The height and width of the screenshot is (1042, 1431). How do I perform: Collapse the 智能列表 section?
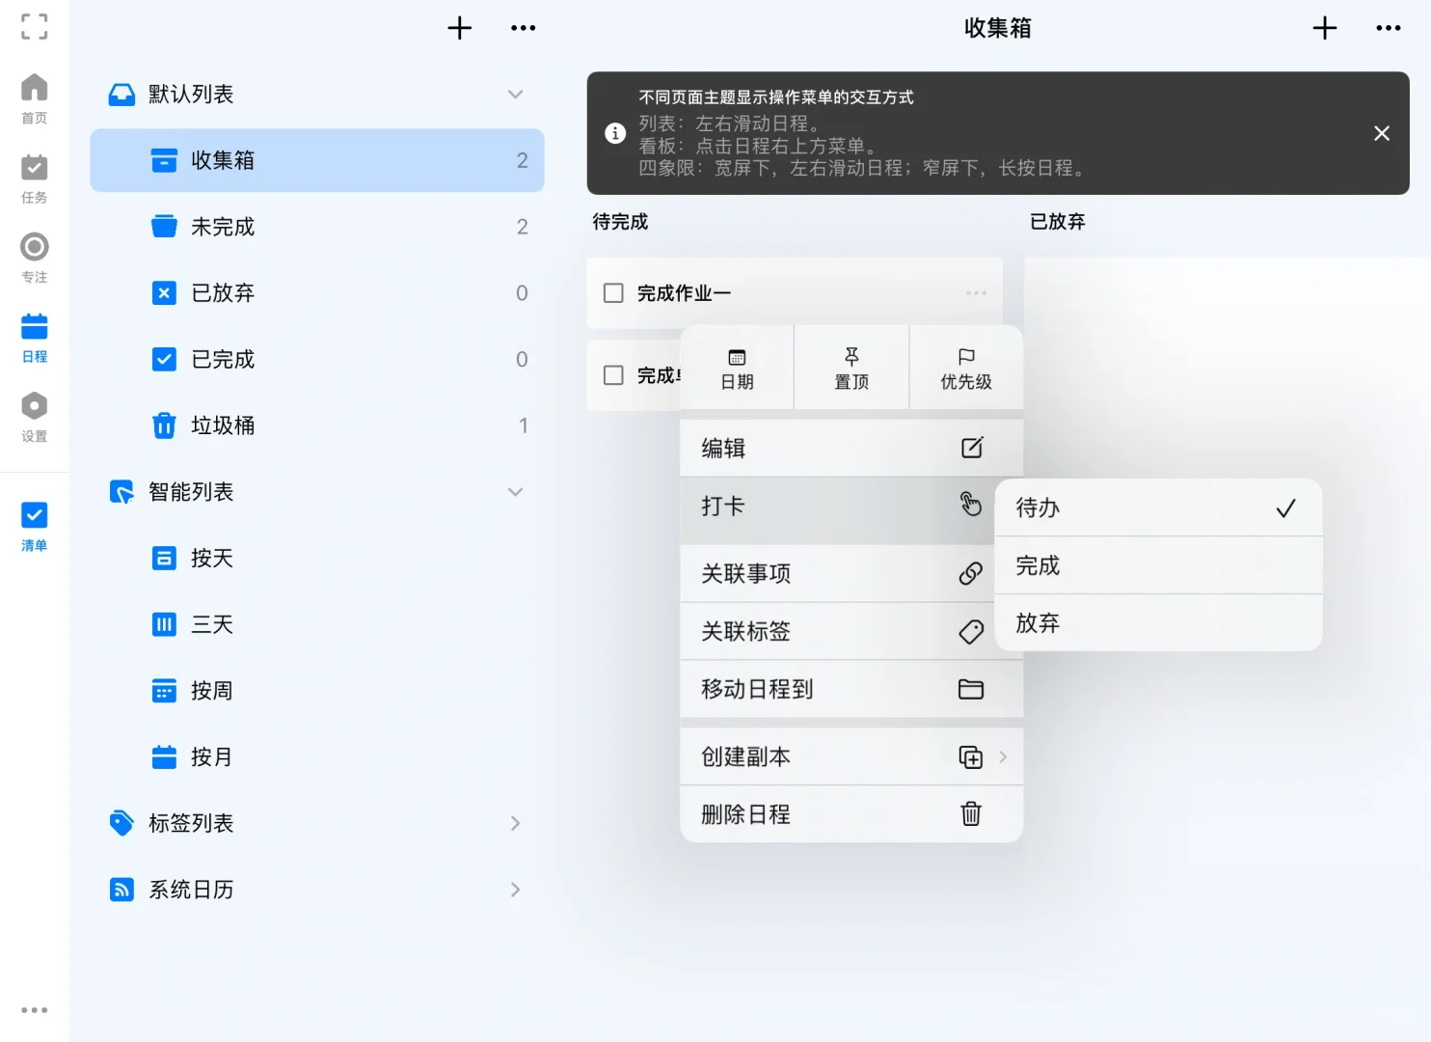tap(515, 491)
